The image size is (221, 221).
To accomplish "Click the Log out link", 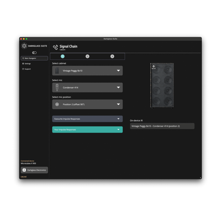I will (24, 177).
